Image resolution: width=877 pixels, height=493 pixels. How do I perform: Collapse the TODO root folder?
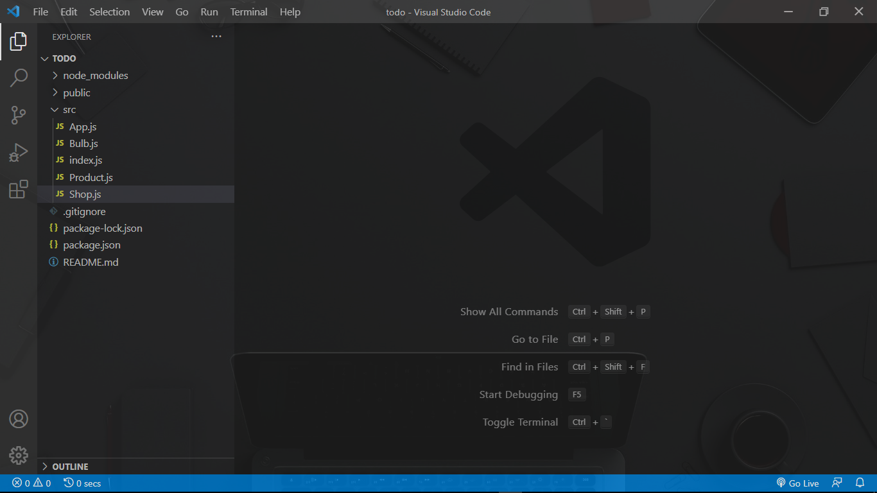44,58
